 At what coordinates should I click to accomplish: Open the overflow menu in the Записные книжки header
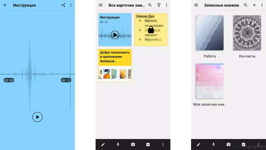(262, 5)
